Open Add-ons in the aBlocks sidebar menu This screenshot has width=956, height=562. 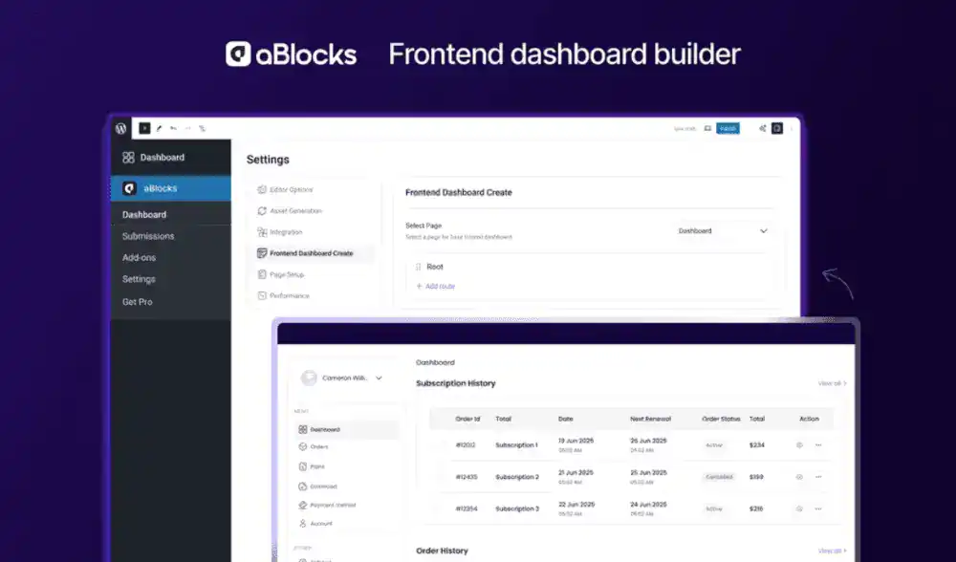pyautogui.click(x=139, y=258)
